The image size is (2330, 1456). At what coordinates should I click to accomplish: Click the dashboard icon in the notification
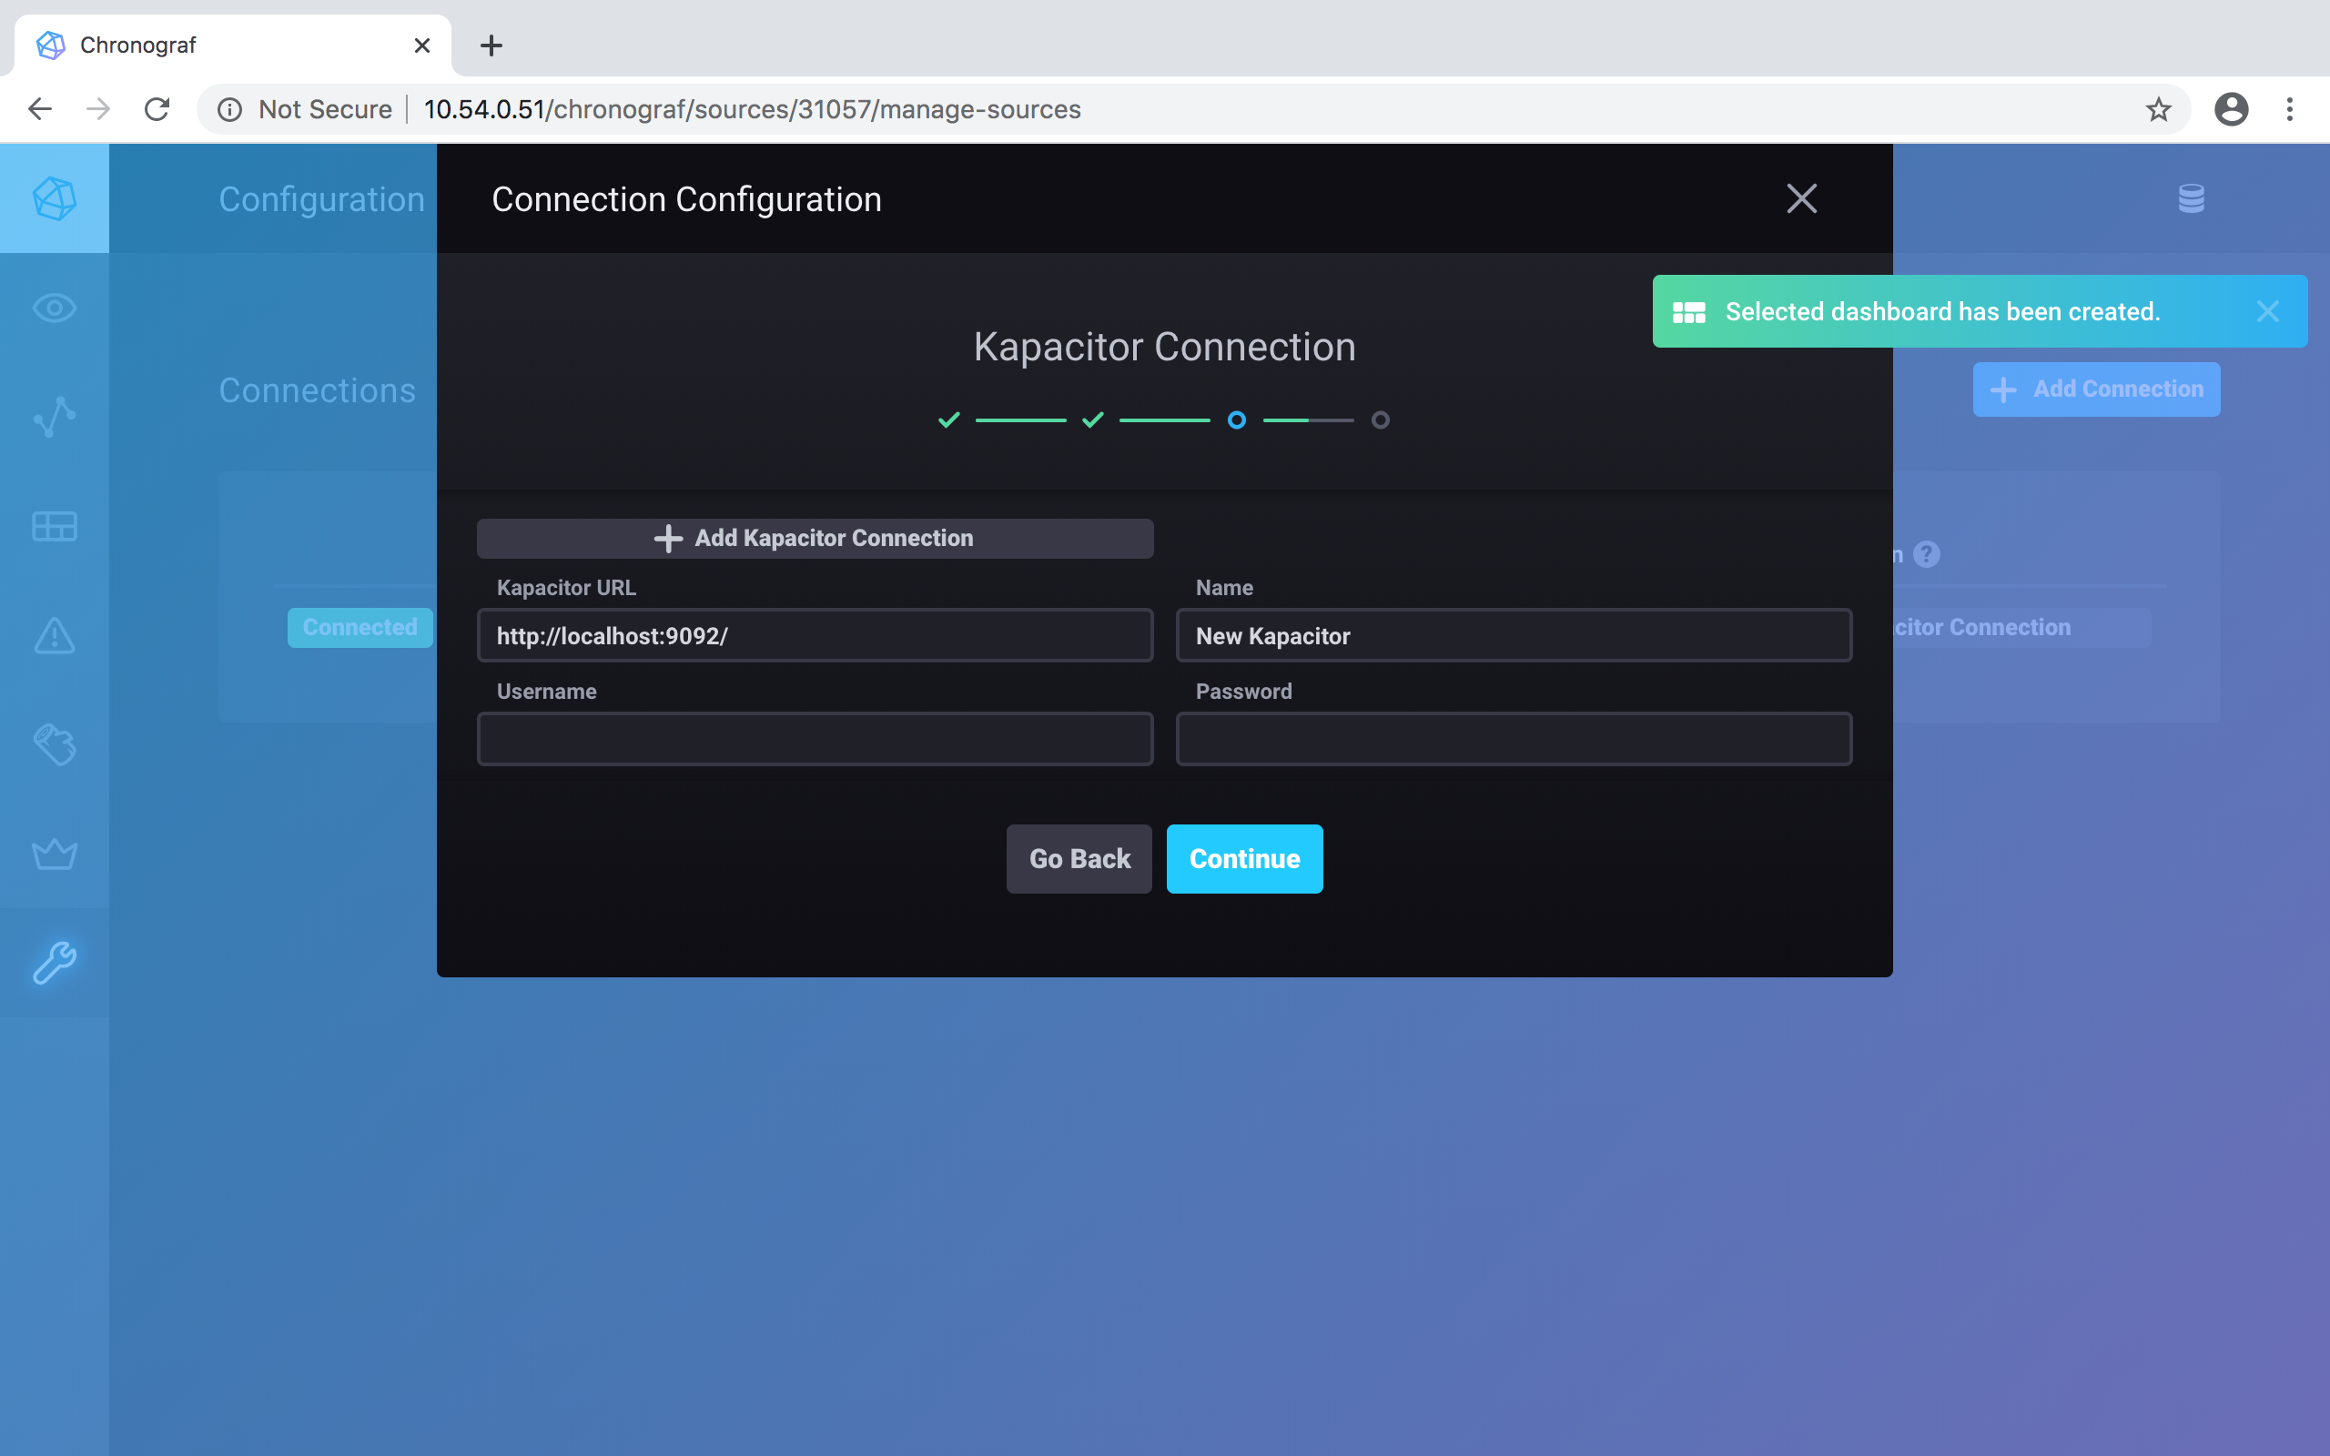tap(1688, 312)
